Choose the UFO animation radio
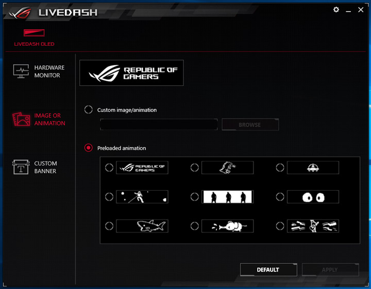Image resolution: width=371 pixels, height=289 pixels. (280, 168)
